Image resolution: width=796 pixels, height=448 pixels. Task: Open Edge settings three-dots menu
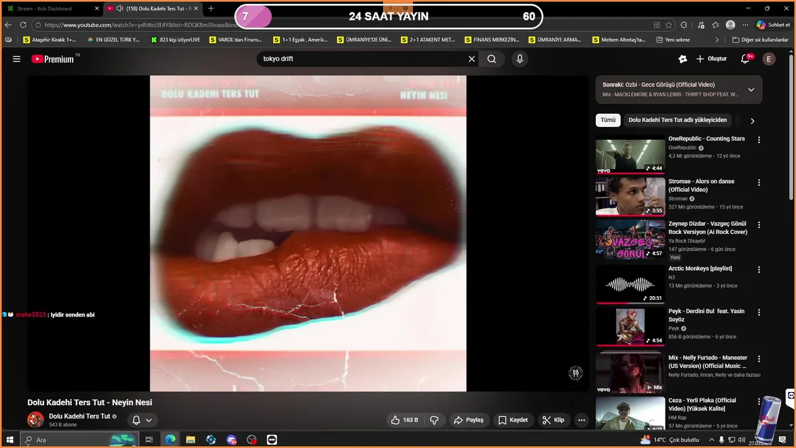[745, 25]
